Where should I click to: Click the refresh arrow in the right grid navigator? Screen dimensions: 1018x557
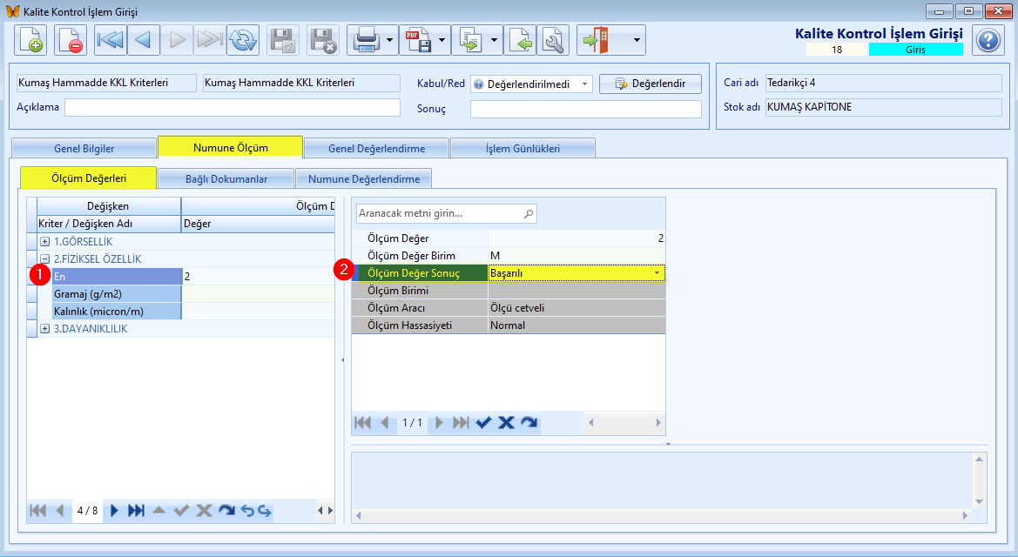pyautogui.click(x=529, y=423)
